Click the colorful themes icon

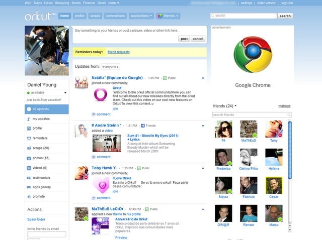coord(160,16)
